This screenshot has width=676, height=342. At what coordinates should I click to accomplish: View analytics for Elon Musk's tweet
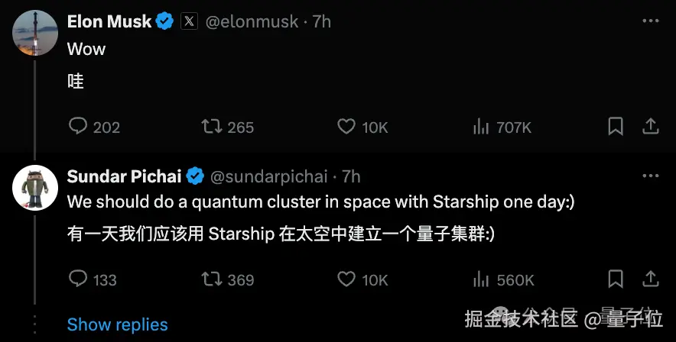pos(481,127)
